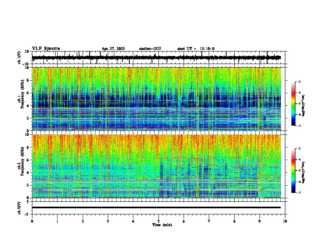Click the station=OUI label
The image size is (321, 248).
point(150,49)
